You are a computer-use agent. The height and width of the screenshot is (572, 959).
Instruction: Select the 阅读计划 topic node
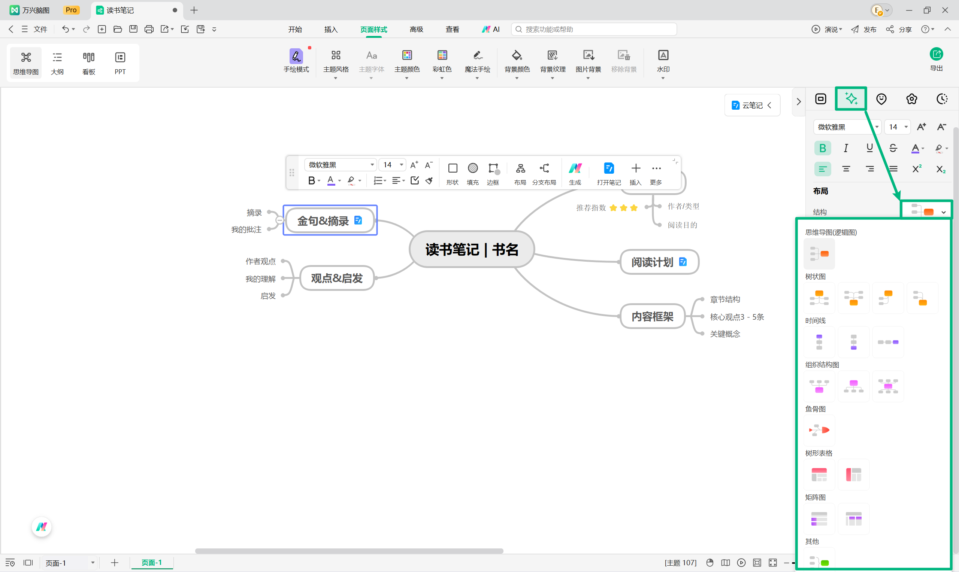659,262
